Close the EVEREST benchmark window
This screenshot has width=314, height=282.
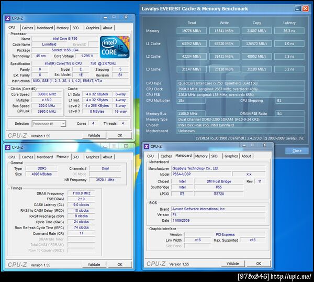[x=306, y=8]
